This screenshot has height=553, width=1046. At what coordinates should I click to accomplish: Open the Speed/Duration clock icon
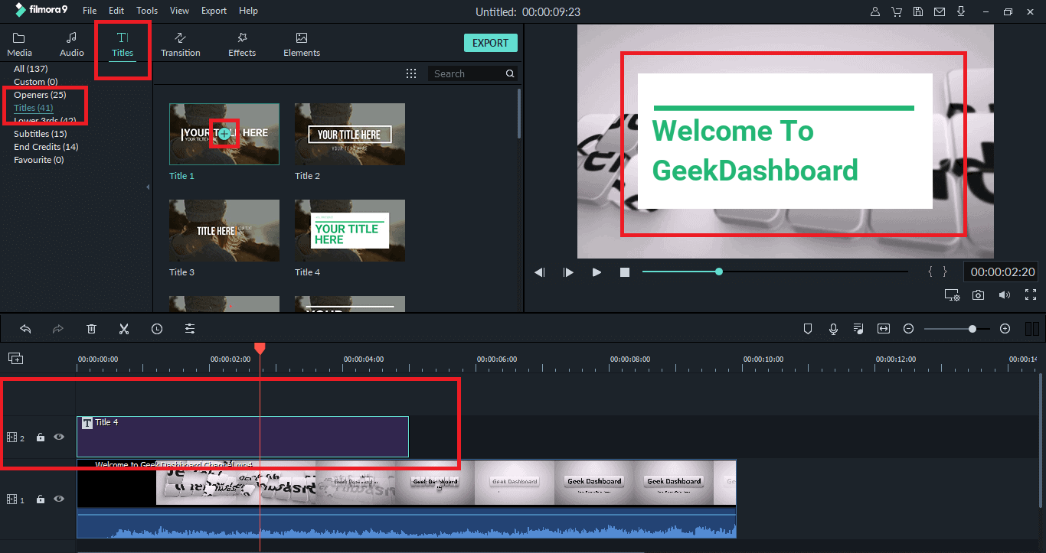[157, 328]
